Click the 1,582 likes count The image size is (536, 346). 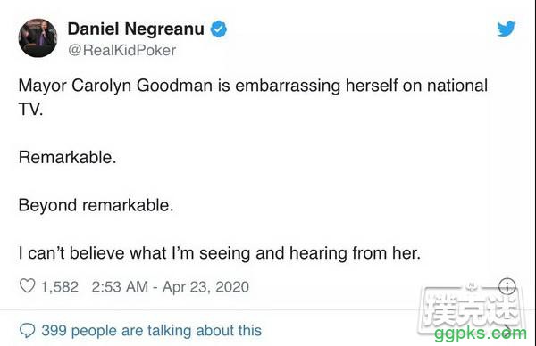(60, 286)
